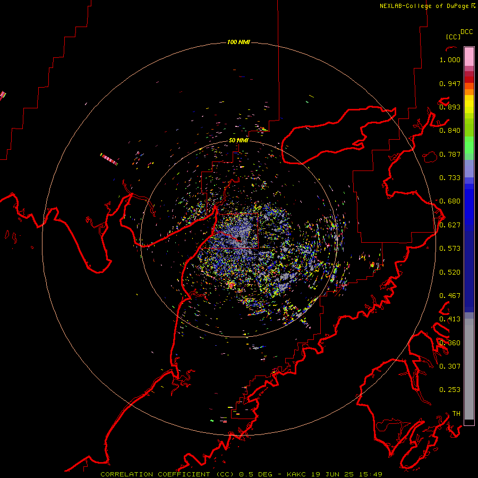Click the 0.947 scale value
The height and width of the screenshot is (478, 478).
tap(450, 83)
